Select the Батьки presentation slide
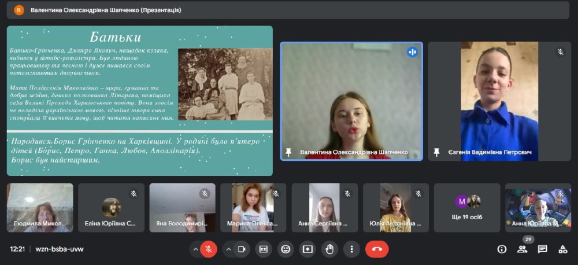 click(x=139, y=100)
